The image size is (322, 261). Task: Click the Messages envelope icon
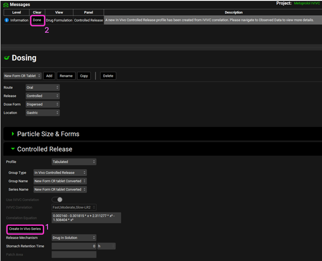pos(6,5)
